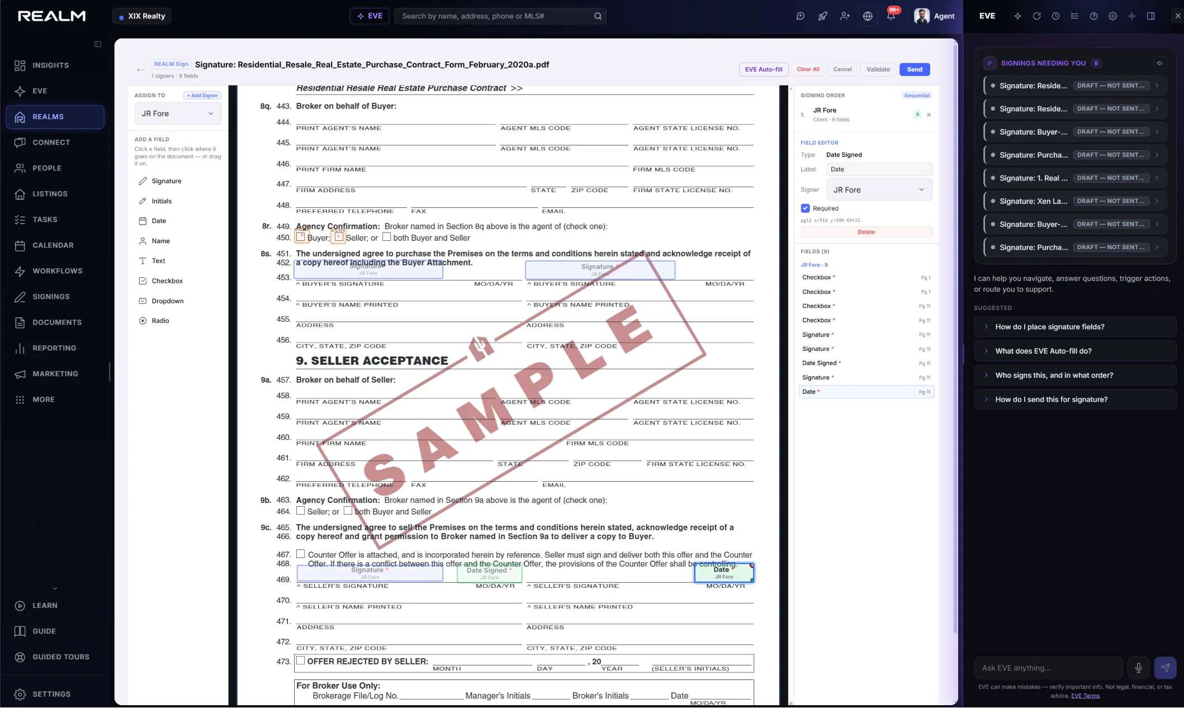The image size is (1184, 708).
Task: Collapse left sidebar toggle icon
Action: tap(98, 44)
